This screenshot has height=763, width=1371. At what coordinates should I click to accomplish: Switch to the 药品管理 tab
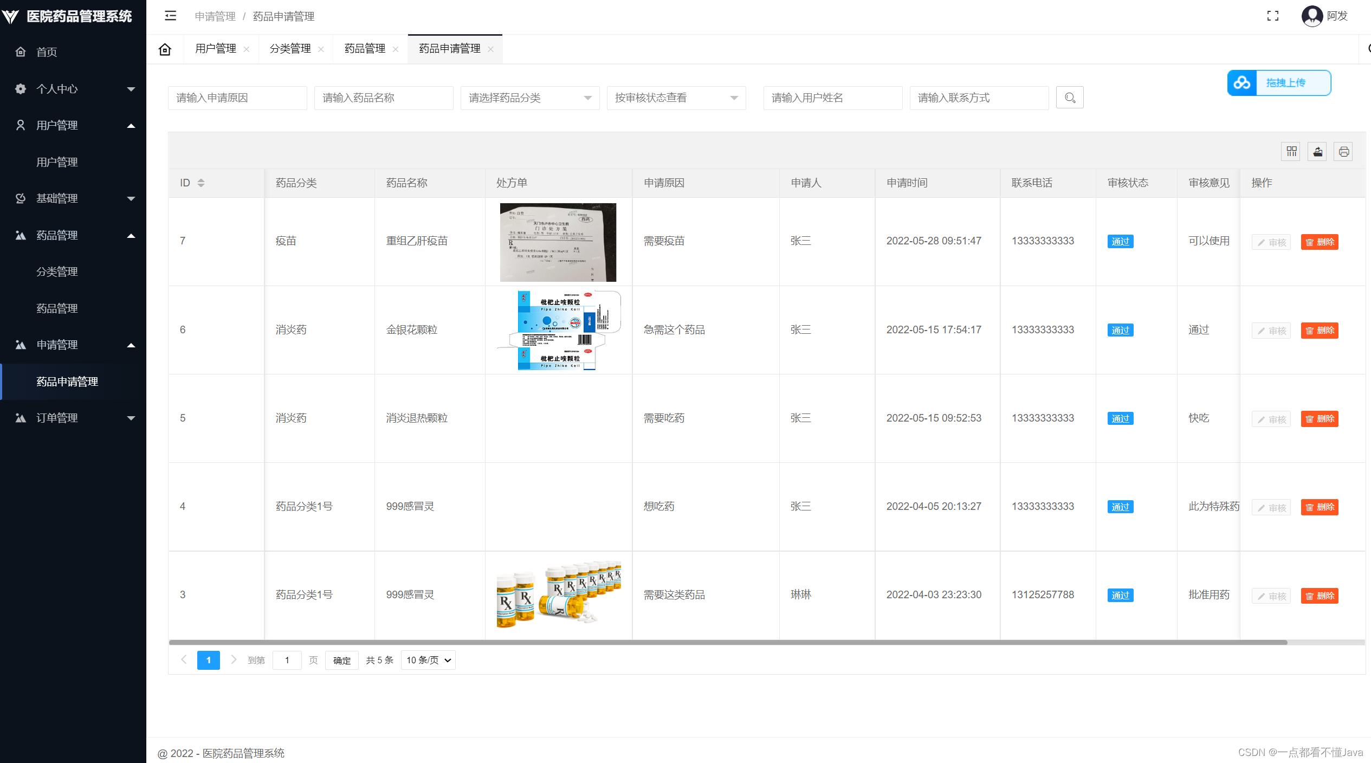[365, 49]
